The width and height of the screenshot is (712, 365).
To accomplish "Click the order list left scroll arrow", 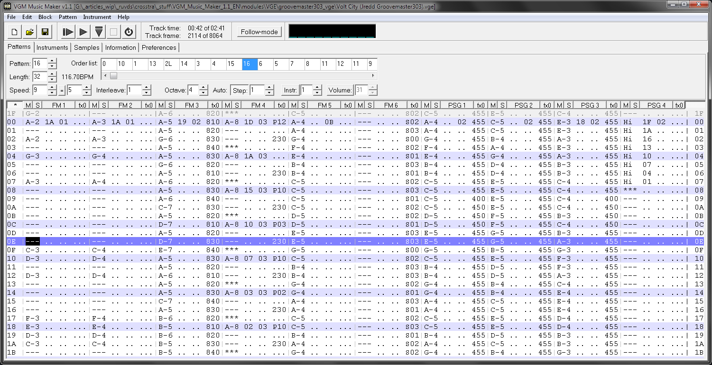I will pyautogui.click(x=105, y=75).
